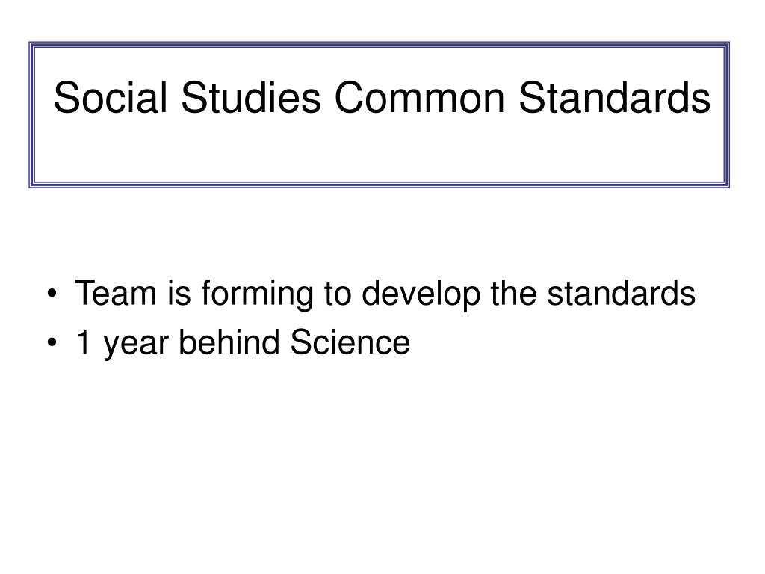Click the blue title box border
The image size is (765, 574).
pos(379,45)
